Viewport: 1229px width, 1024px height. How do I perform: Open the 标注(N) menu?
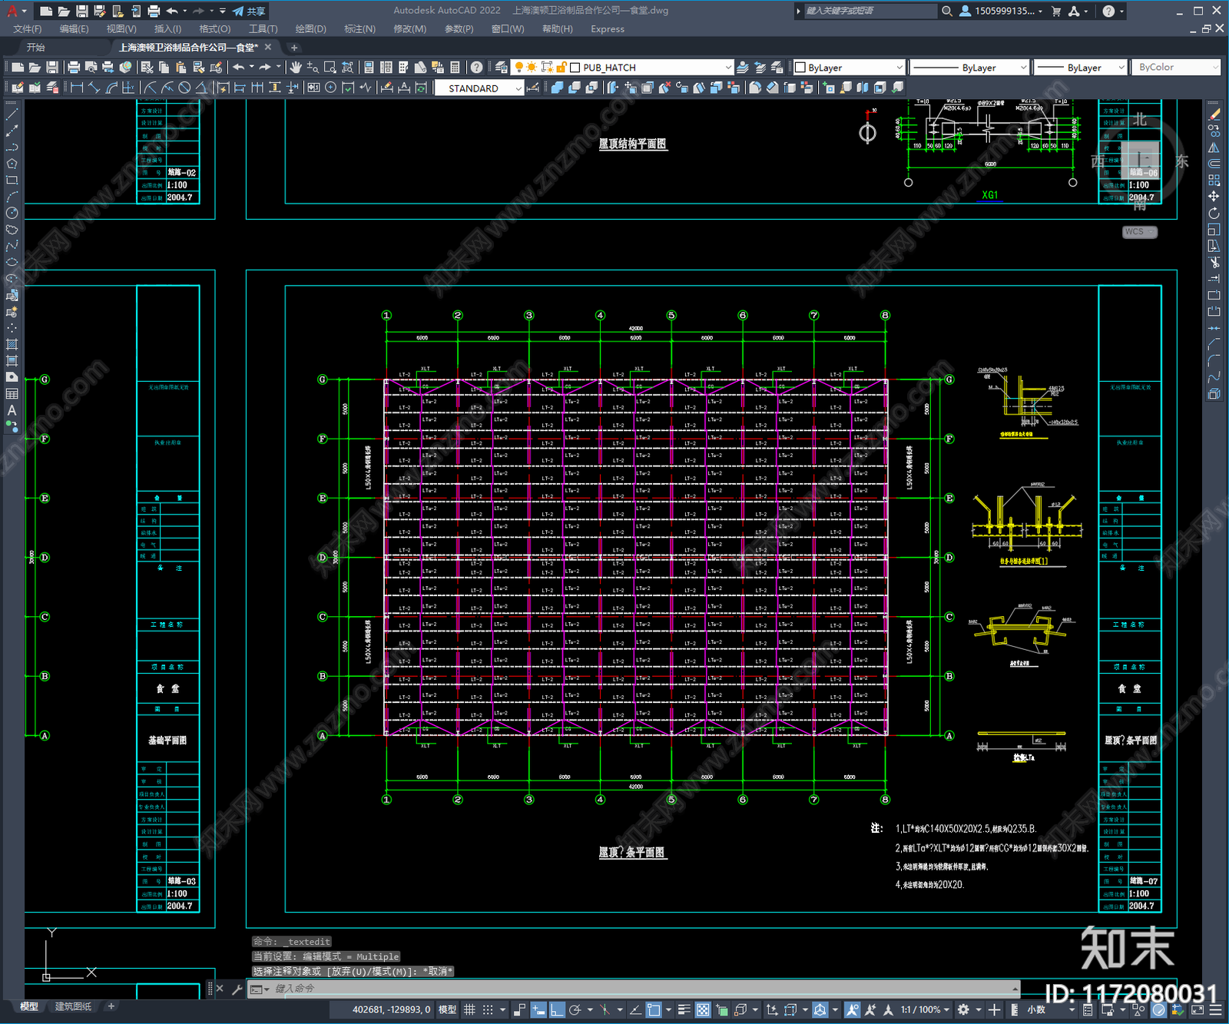click(x=360, y=29)
